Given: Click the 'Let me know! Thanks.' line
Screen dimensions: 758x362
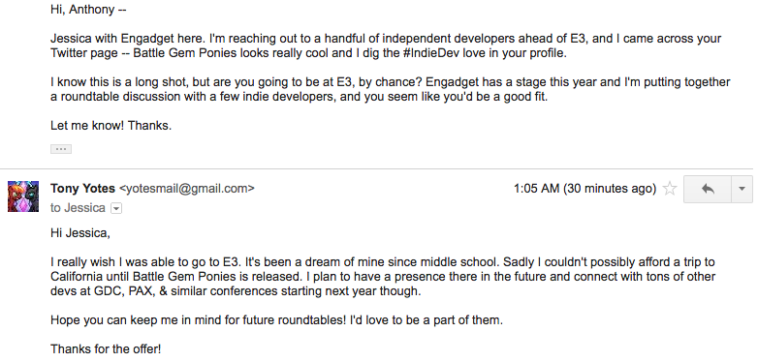Looking at the screenshot, I should 111,126.
